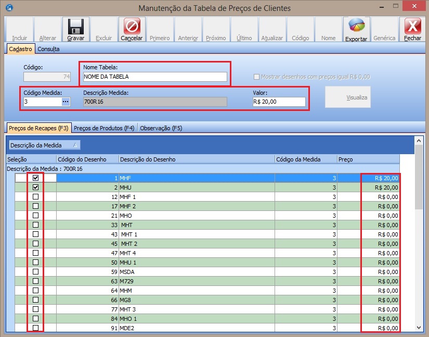Viewport: 429px width, 337px height.
Task: Switch to the Consulta tab
Action: (x=48, y=49)
